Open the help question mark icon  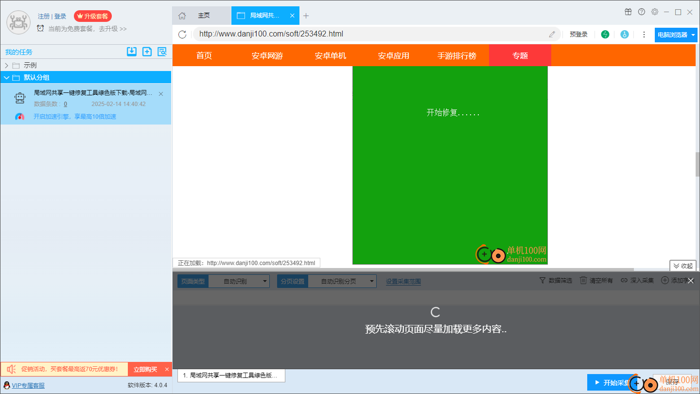(x=642, y=12)
